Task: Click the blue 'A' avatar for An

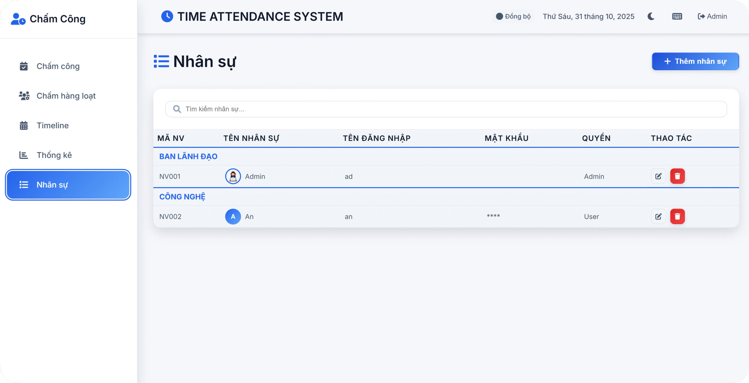Action: (x=233, y=216)
